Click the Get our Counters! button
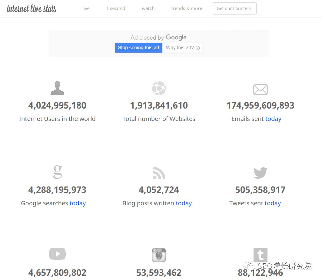 [234, 8]
